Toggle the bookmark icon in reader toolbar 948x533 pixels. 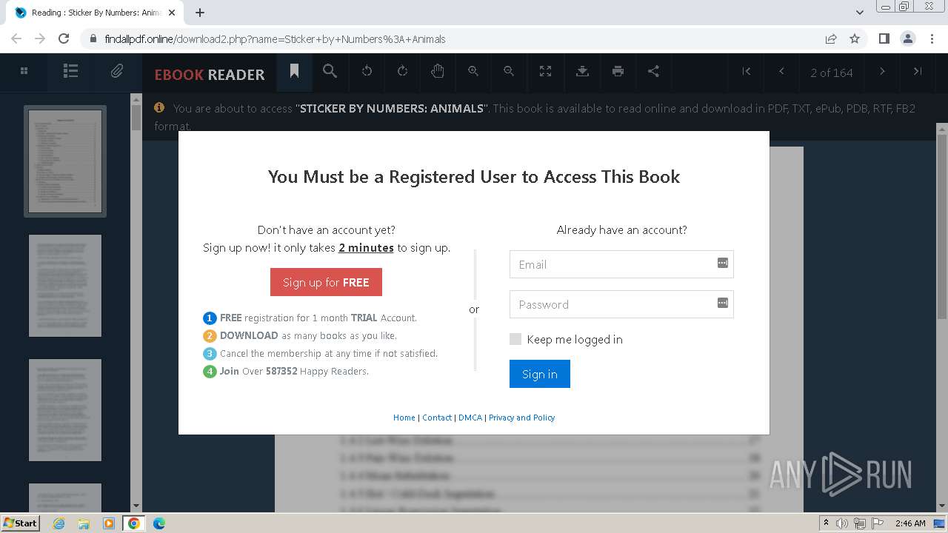coord(294,71)
